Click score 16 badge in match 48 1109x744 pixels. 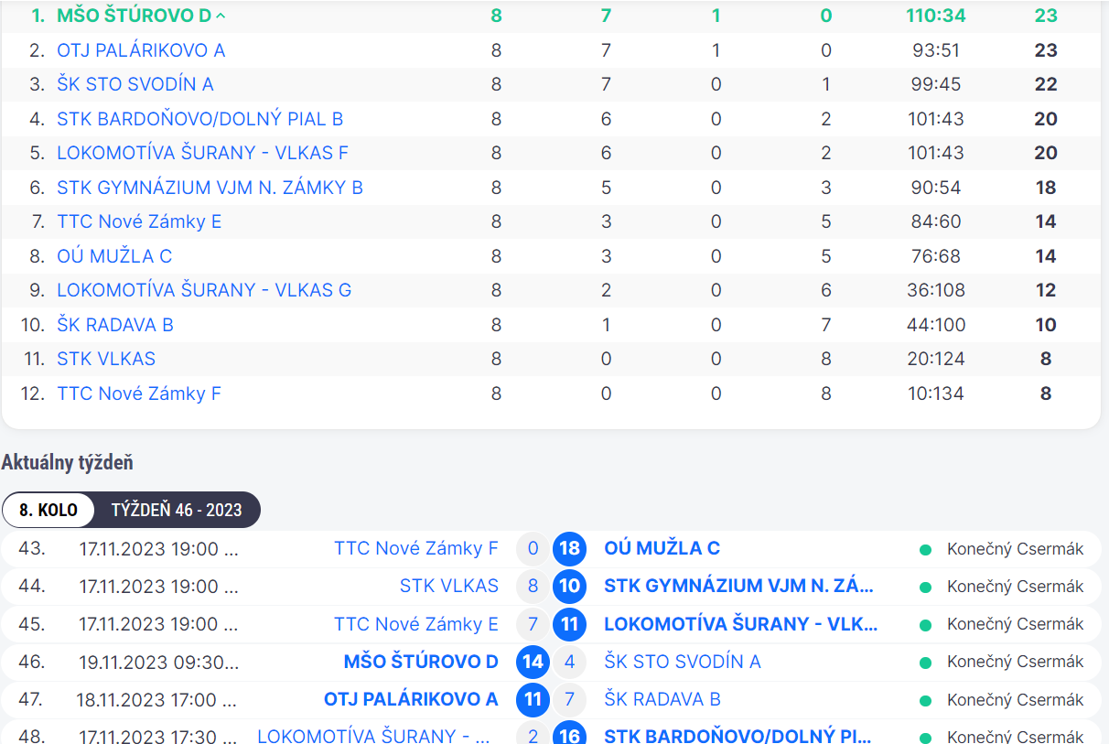569,736
